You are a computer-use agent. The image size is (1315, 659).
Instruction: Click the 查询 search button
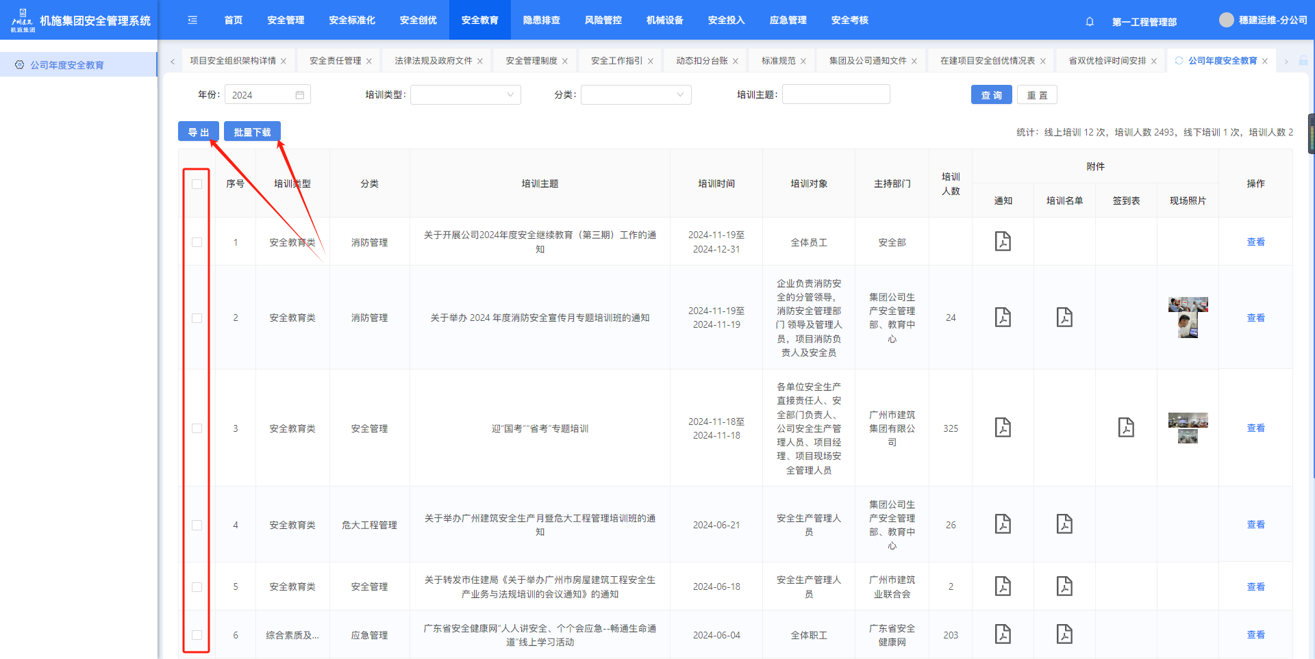click(991, 95)
